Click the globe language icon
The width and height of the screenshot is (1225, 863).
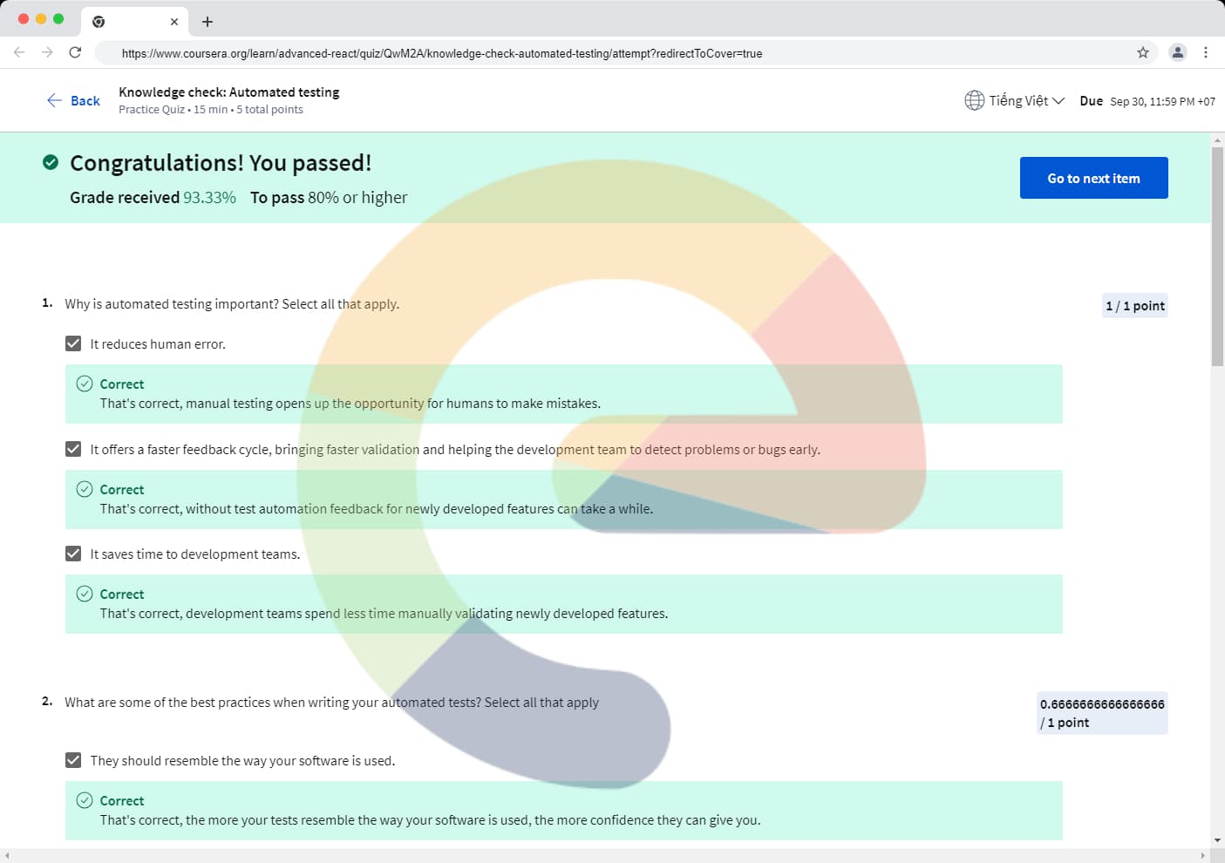pyautogui.click(x=974, y=100)
